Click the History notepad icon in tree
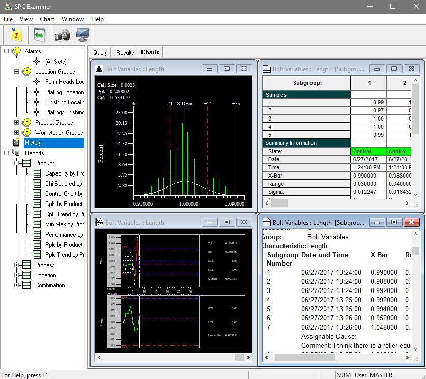 16,143
